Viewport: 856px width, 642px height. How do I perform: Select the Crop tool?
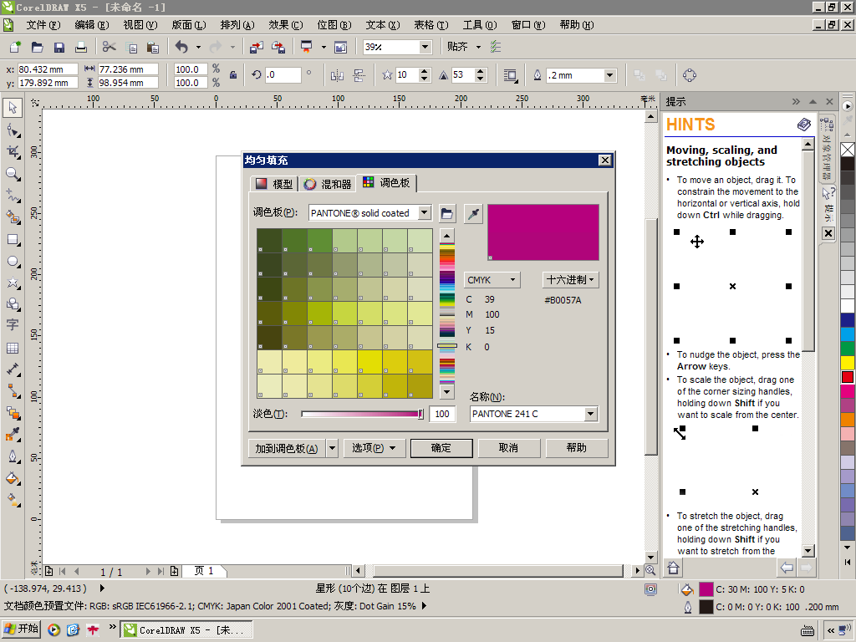[13, 152]
